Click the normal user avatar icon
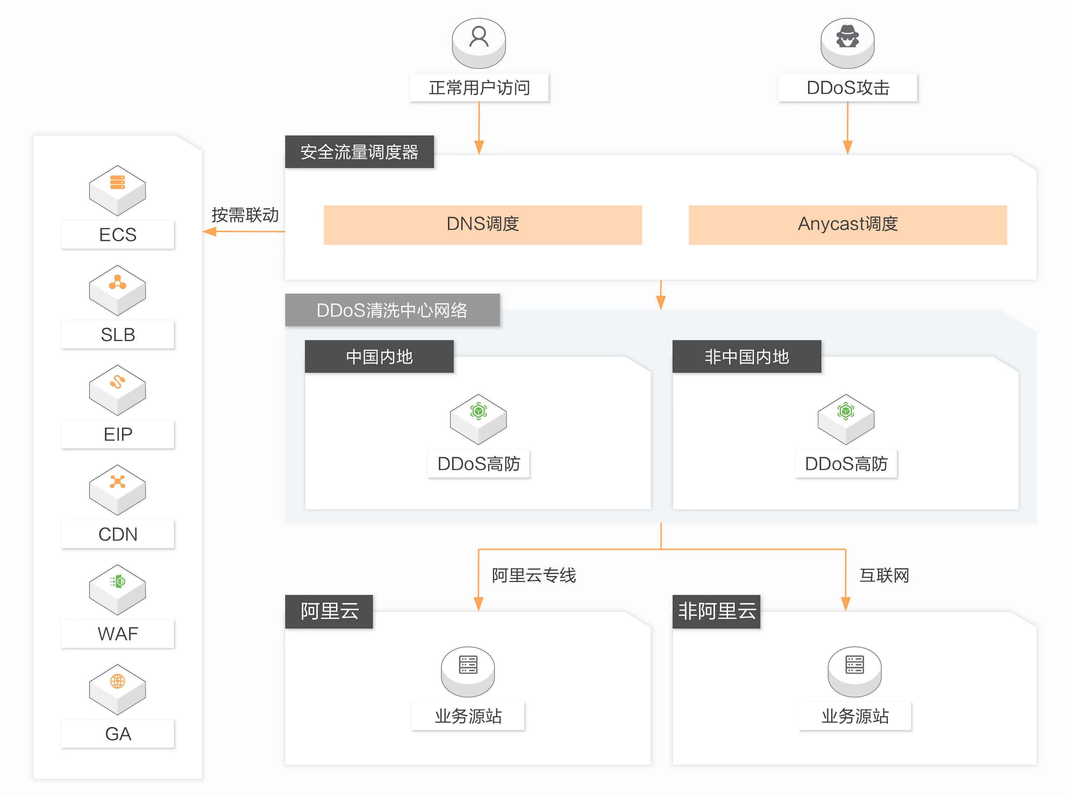Viewport: 1070px width, 797px height. click(478, 42)
